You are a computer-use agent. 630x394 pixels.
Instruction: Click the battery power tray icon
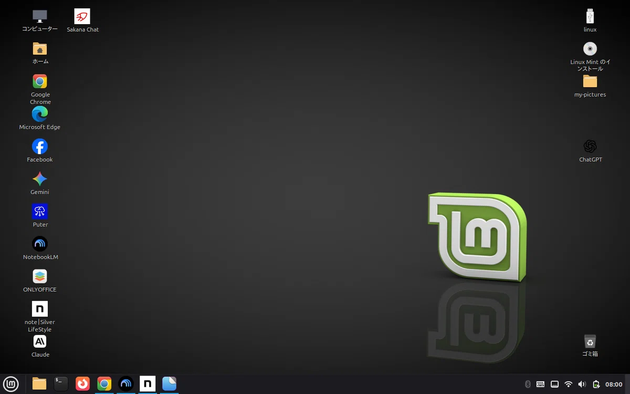click(x=596, y=385)
